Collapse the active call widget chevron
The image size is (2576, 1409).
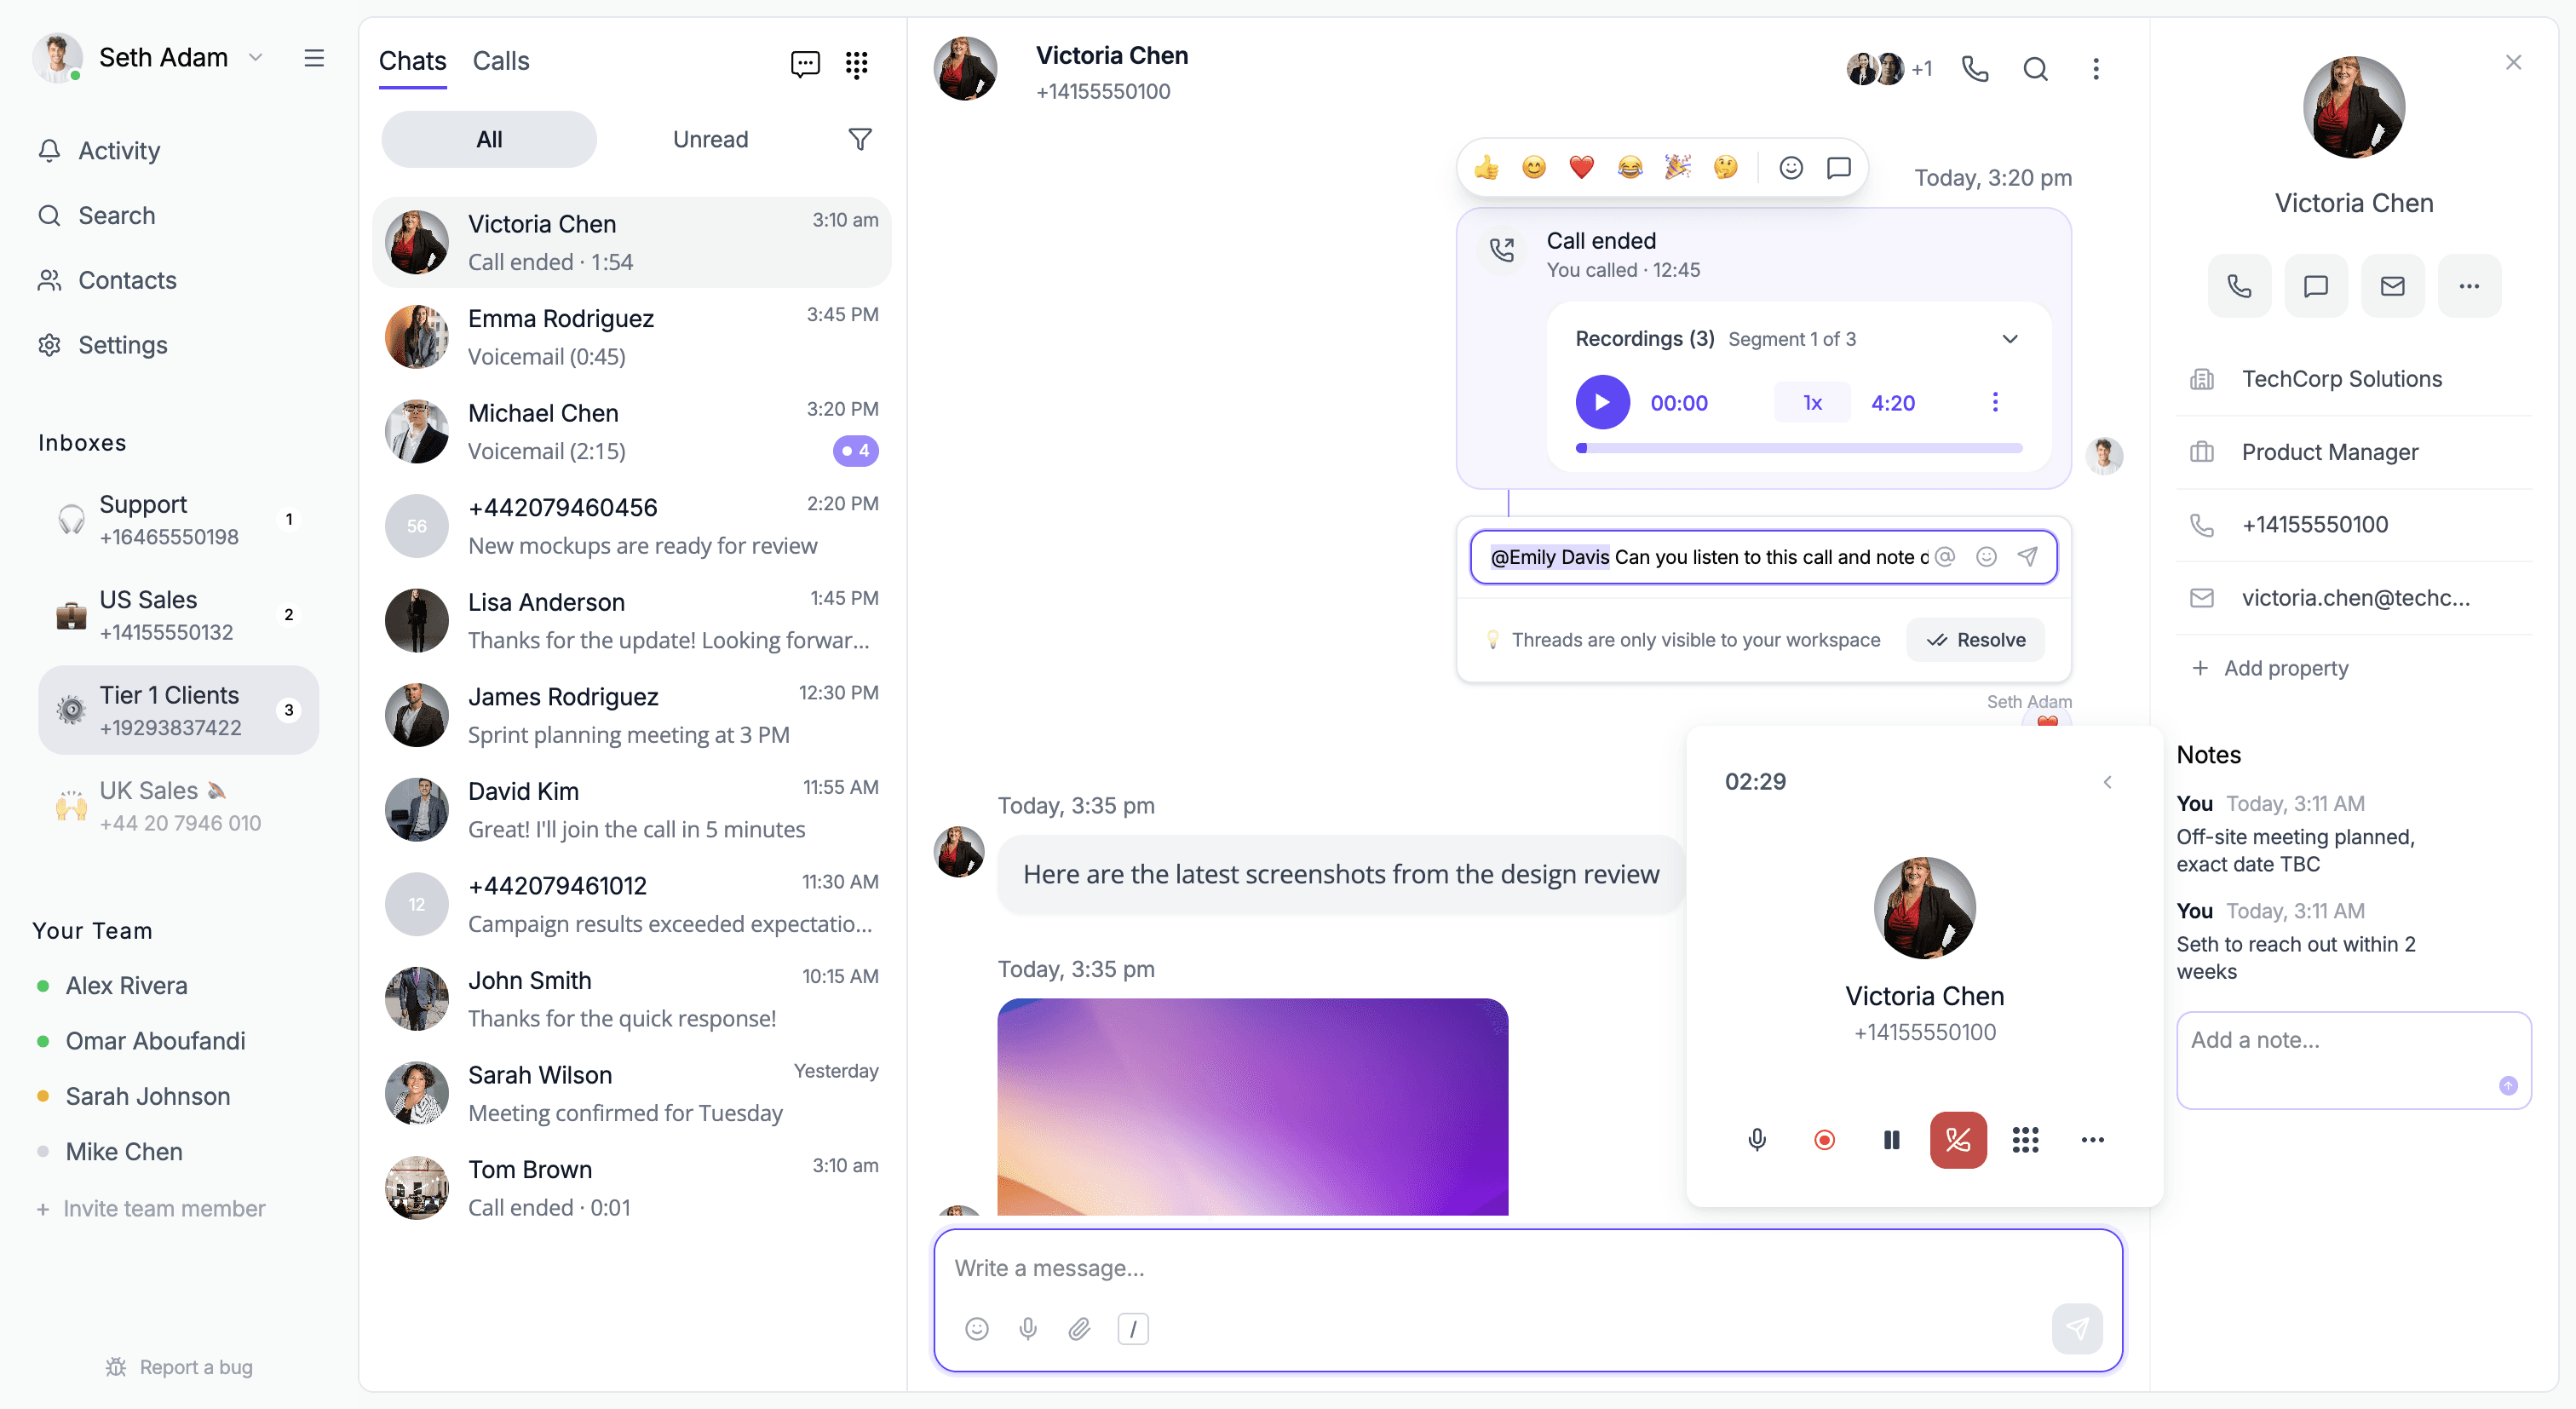coord(2107,782)
